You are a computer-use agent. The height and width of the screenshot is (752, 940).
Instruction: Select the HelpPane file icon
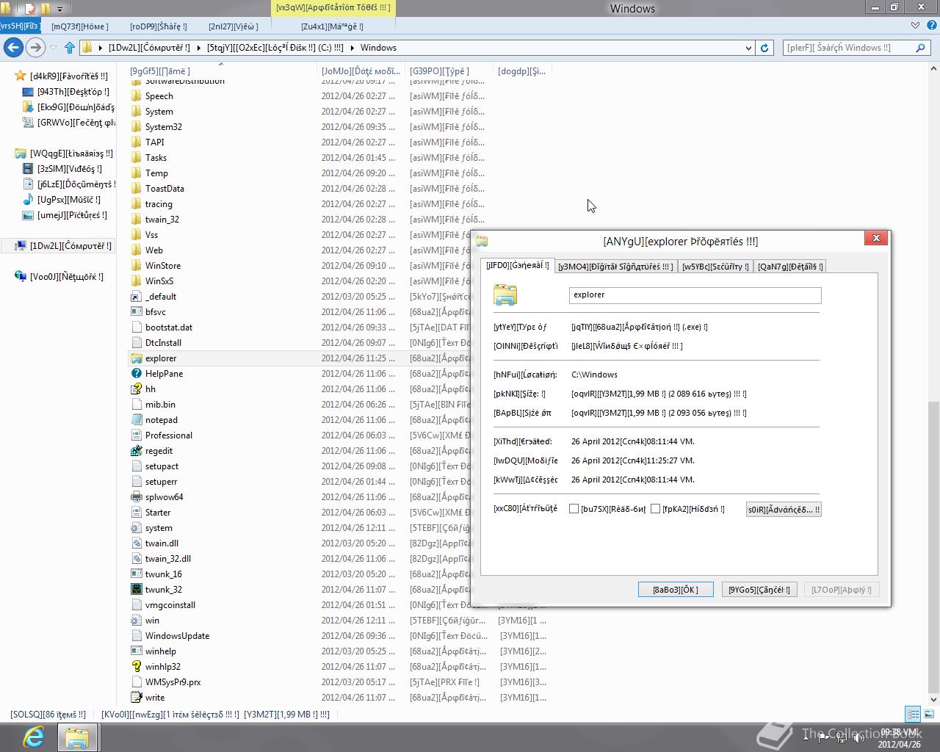[x=136, y=374]
